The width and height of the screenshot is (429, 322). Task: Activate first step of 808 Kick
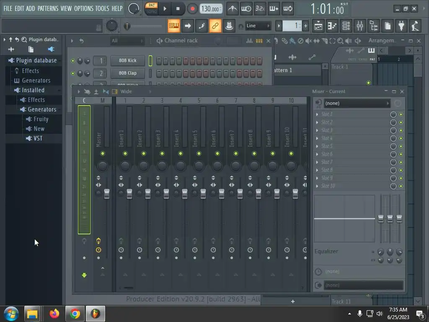(x=159, y=61)
